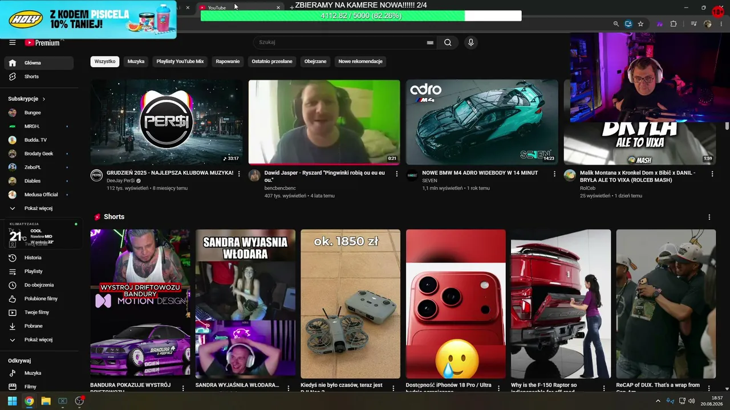The width and height of the screenshot is (730, 410).
Task: Select the Obejrzane filter chip
Action: pos(315,61)
